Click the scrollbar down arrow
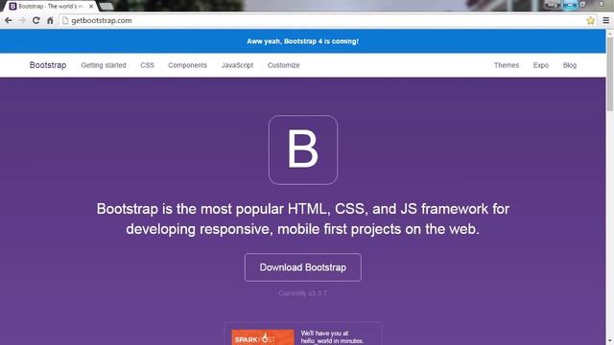 pos(610,341)
